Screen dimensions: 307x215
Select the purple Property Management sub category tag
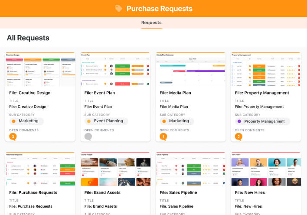(262, 121)
